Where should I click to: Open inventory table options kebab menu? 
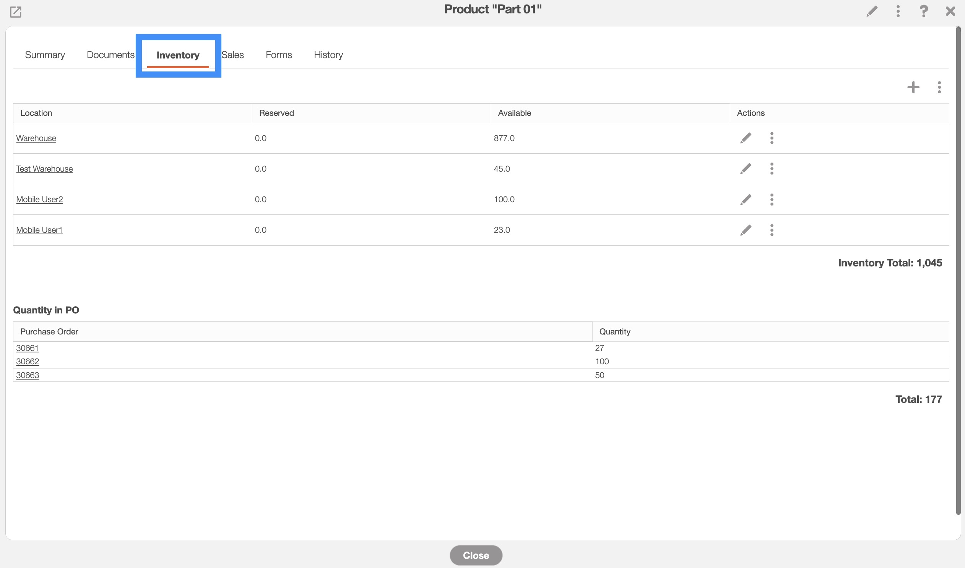939,87
